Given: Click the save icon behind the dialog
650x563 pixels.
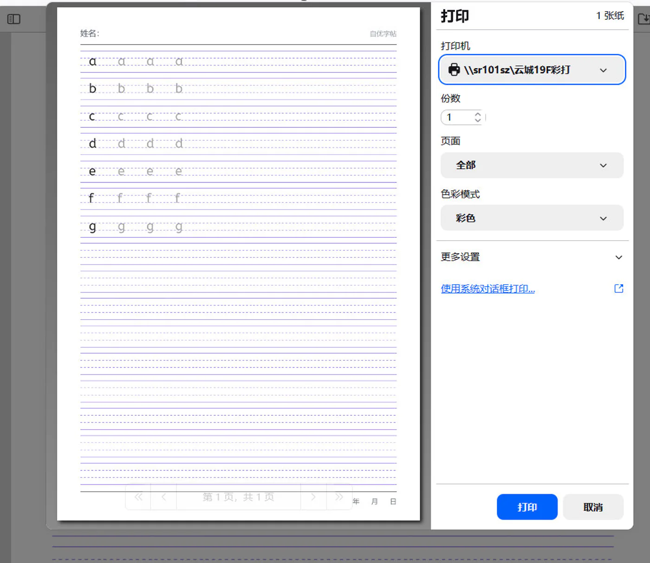Looking at the screenshot, I should pyautogui.click(x=643, y=19).
